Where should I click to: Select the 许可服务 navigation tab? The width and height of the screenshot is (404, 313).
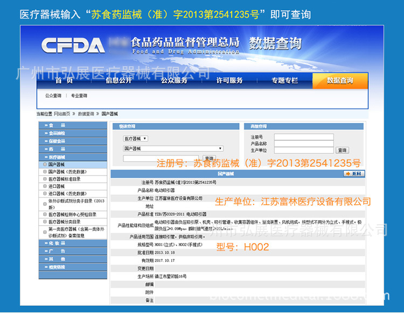coord(229,80)
